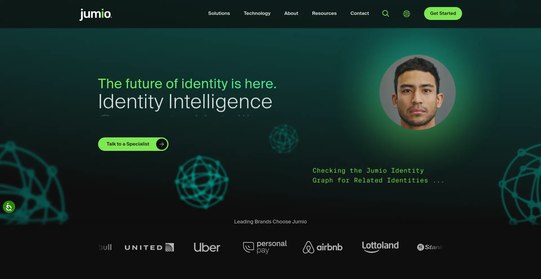
Task: Expand the Technology menu
Action: [257, 13]
